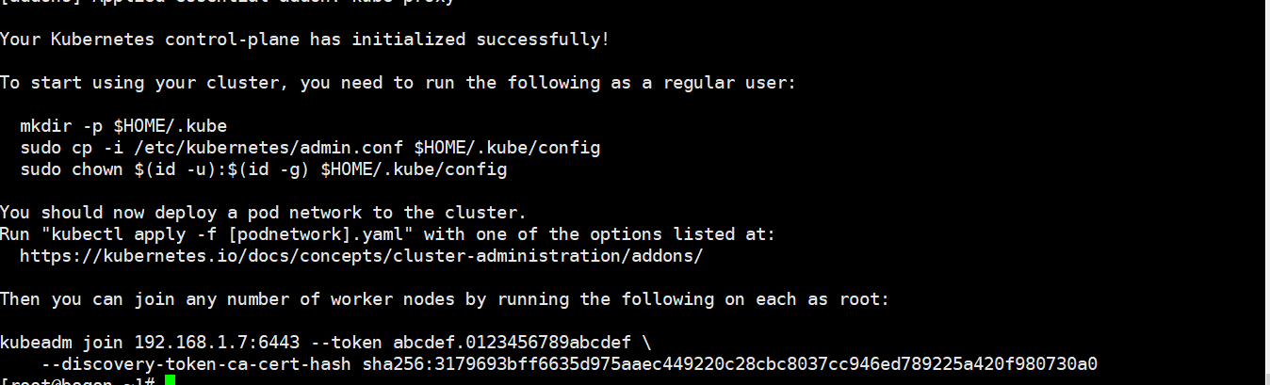The image size is (1270, 385).
Task: Click the green terminal cursor block
Action: pos(170,380)
